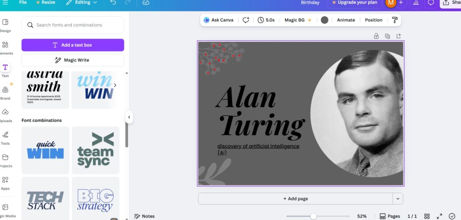Open the Animate option in toolbar
The width and height of the screenshot is (461, 220).
pos(346,20)
